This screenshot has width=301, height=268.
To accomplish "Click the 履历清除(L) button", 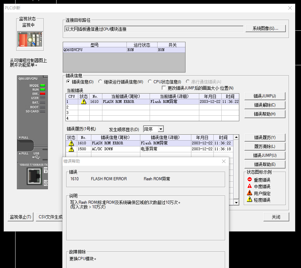I will tap(265, 146).
